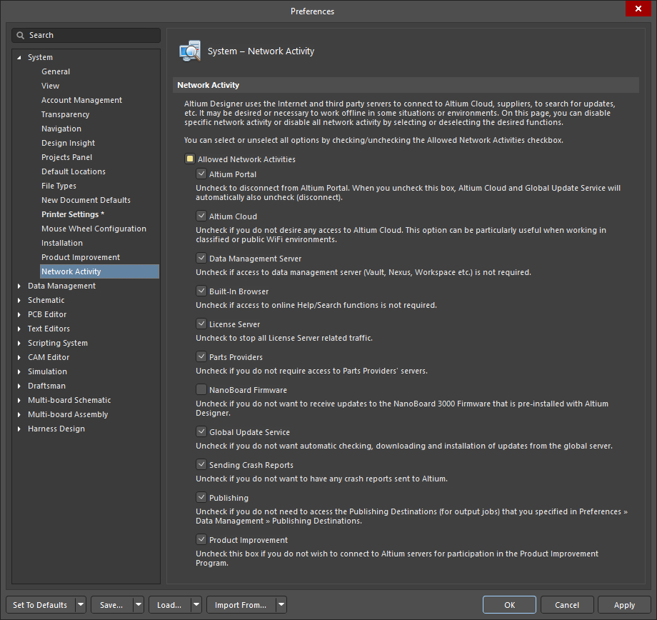Click the Cancel button

coord(567,605)
